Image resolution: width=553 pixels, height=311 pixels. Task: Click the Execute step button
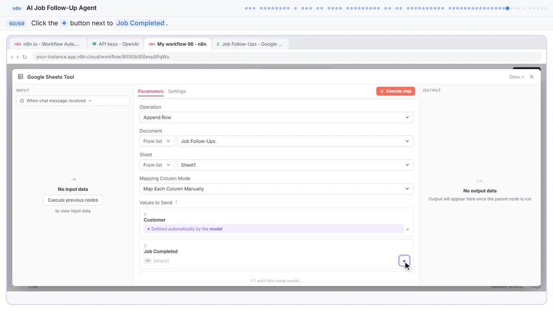pyautogui.click(x=396, y=91)
